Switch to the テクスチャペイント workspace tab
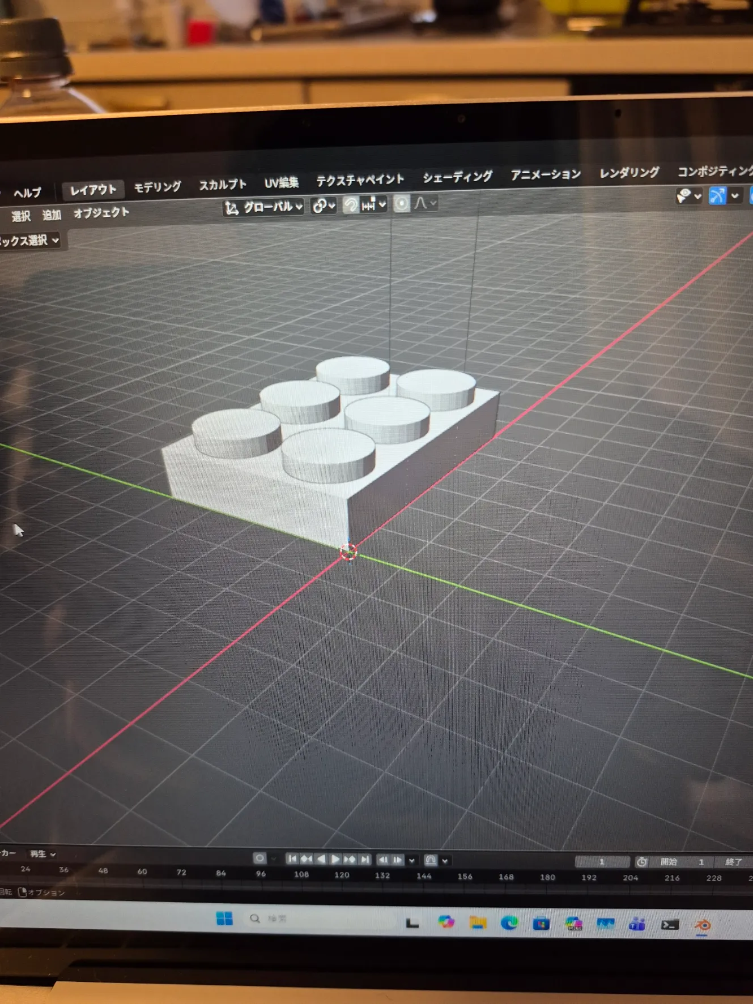The width and height of the screenshot is (753, 1004). 360,180
